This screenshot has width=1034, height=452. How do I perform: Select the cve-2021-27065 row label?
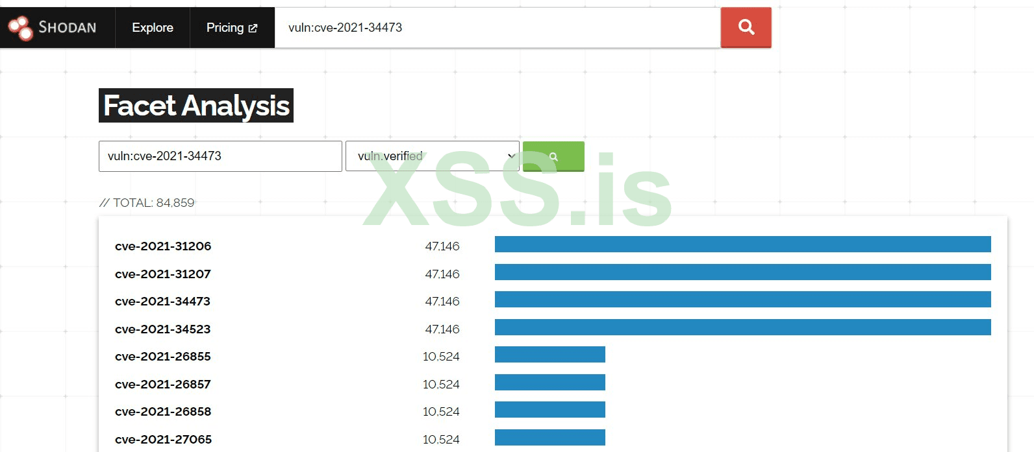coord(163,439)
